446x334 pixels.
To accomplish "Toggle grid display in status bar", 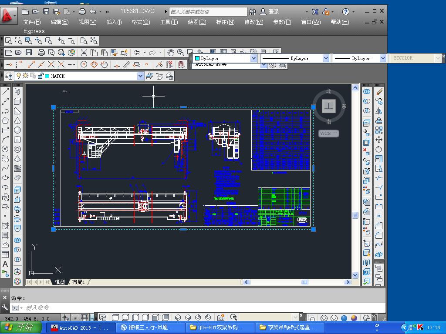I will point(84,317).
